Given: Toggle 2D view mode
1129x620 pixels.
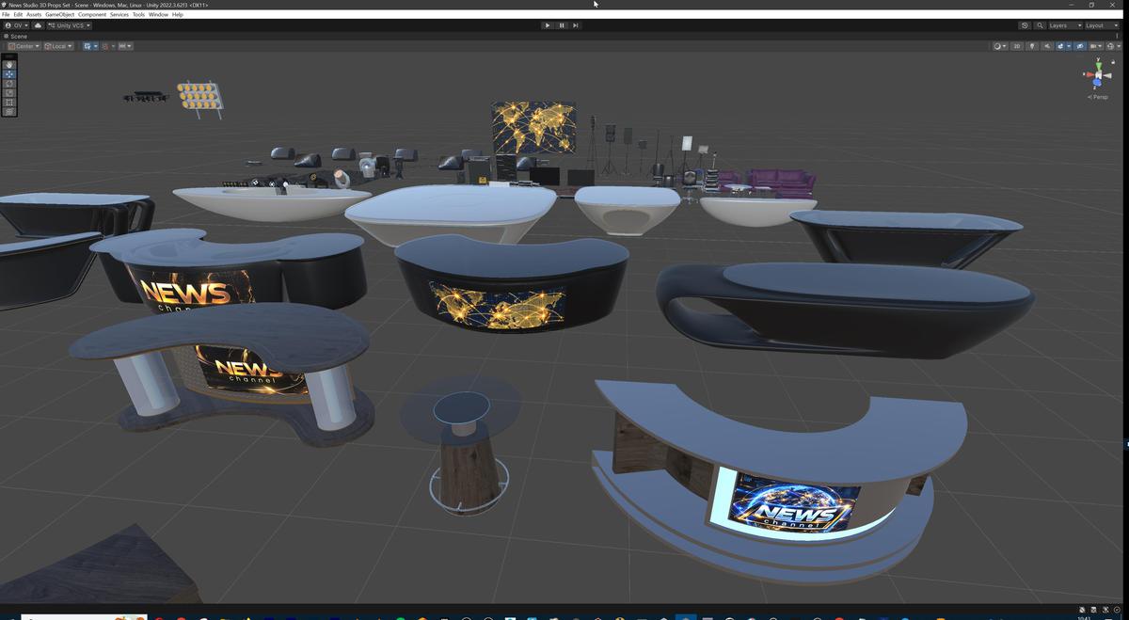Looking at the screenshot, I should coord(1016,46).
